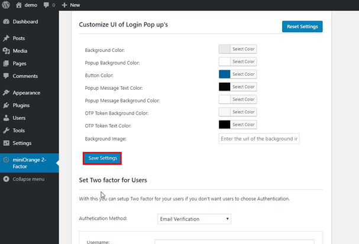Image resolution: width=359 pixels, height=244 pixels.
Task: Click the Background Color gray swatch
Action: pyautogui.click(x=225, y=49)
